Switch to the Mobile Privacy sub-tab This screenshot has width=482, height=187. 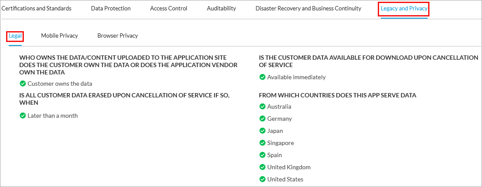coord(59,35)
